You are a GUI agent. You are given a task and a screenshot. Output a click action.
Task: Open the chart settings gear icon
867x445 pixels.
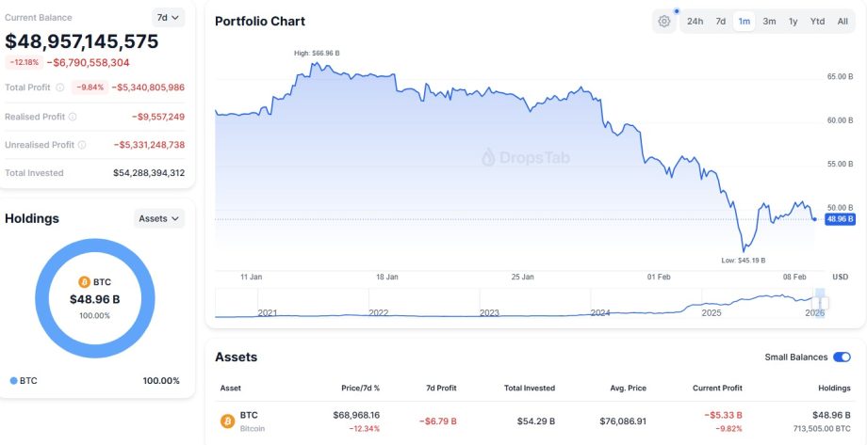pos(664,22)
